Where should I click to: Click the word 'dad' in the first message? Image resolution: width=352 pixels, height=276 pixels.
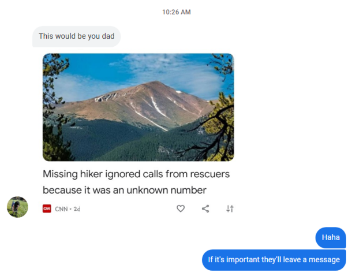pos(108,36)
